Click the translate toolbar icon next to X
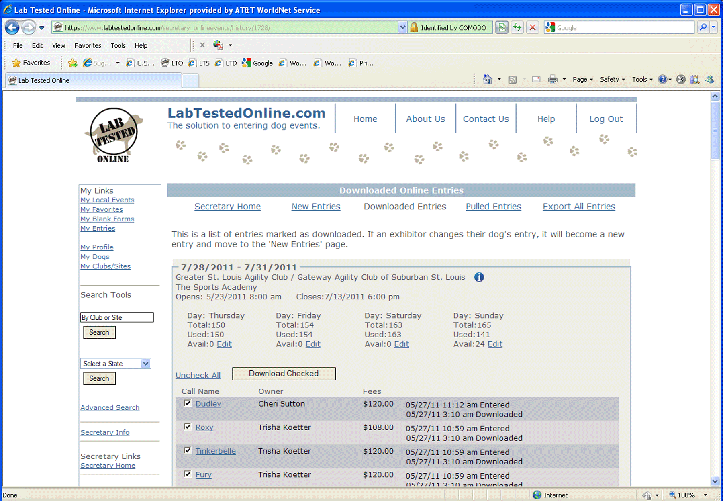723x501 pixels. pos(218,45)
